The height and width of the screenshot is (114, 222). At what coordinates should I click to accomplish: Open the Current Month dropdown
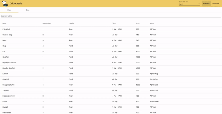click(x=190, y=4)
